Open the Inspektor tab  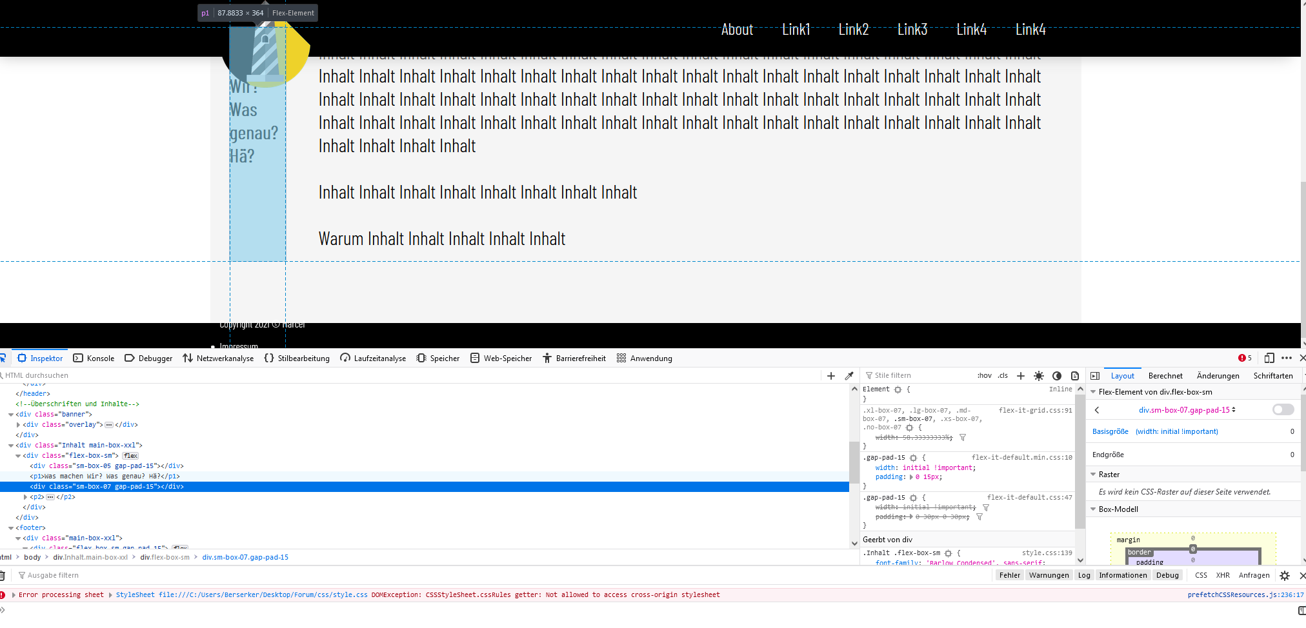tap(40, 358)
